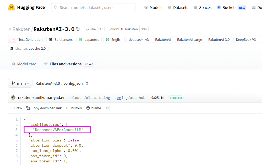
Task: Open Models in the top navigation
Action: pos(153,8)
